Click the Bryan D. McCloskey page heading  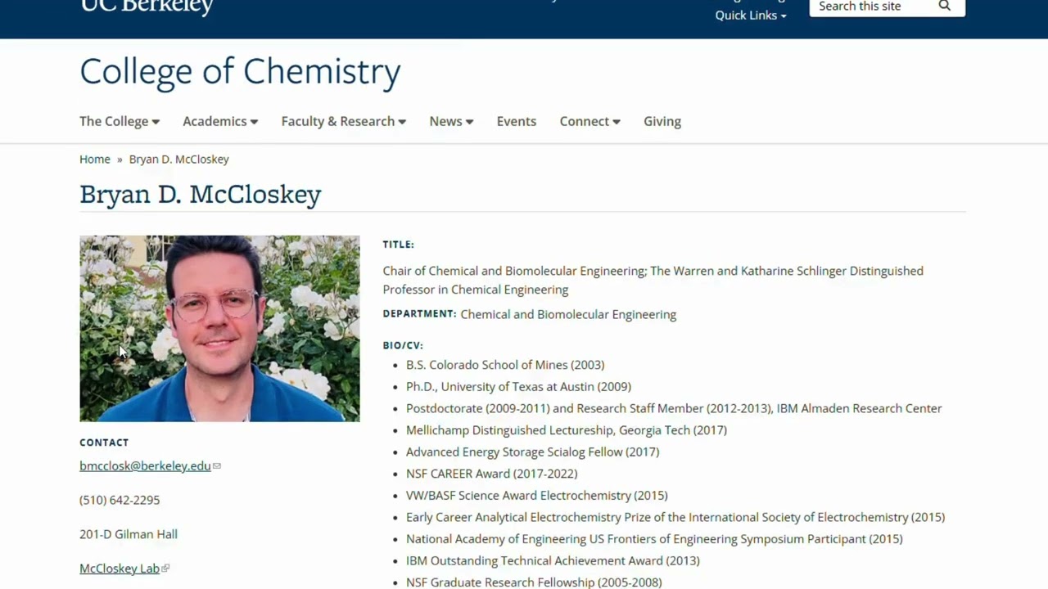pyautogui.click(x=201, y=195)
